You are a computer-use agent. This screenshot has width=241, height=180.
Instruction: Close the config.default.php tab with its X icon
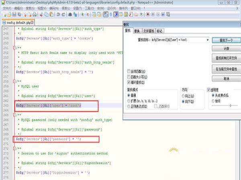click(33, 23)
